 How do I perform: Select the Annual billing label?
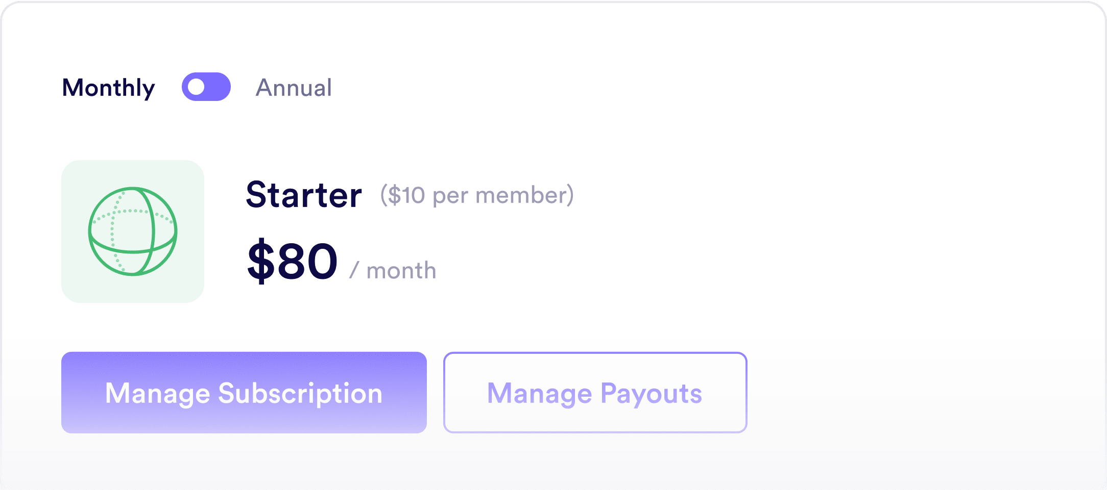coord(294,88)
